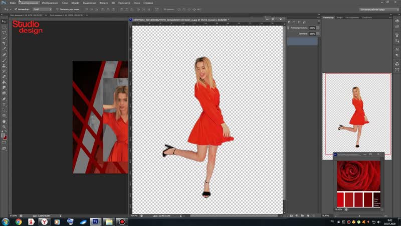Click the Photoshop icon in taskbar
Image resolution: width=401 pixels, height=226 pixels.
click(x=95, y=221)
